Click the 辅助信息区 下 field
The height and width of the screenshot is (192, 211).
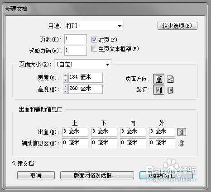tap(104, 143)
